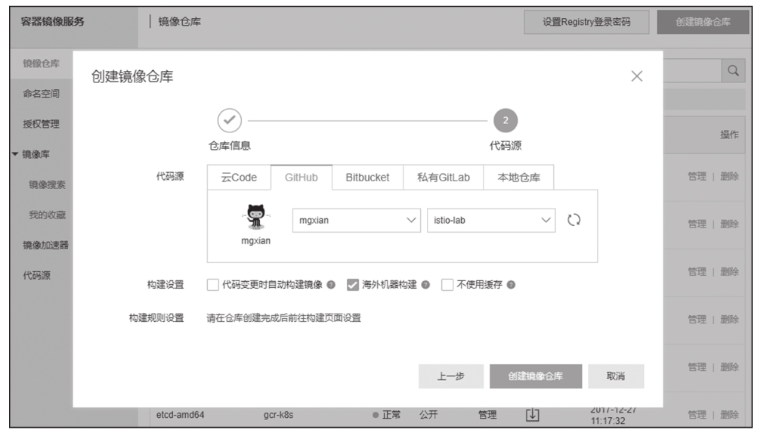Open the mgxian namespace dropdown

click(x=354, y=220)
